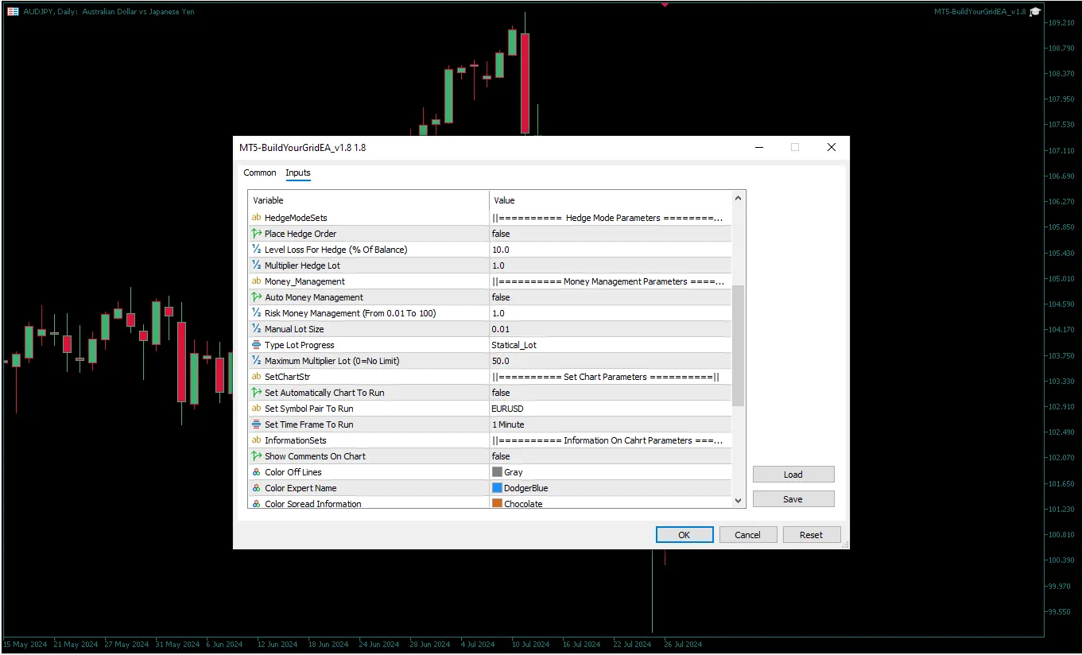Screen dimensions: 1082x655
Task: Switch to the Common tab
Action: point(260,172)
